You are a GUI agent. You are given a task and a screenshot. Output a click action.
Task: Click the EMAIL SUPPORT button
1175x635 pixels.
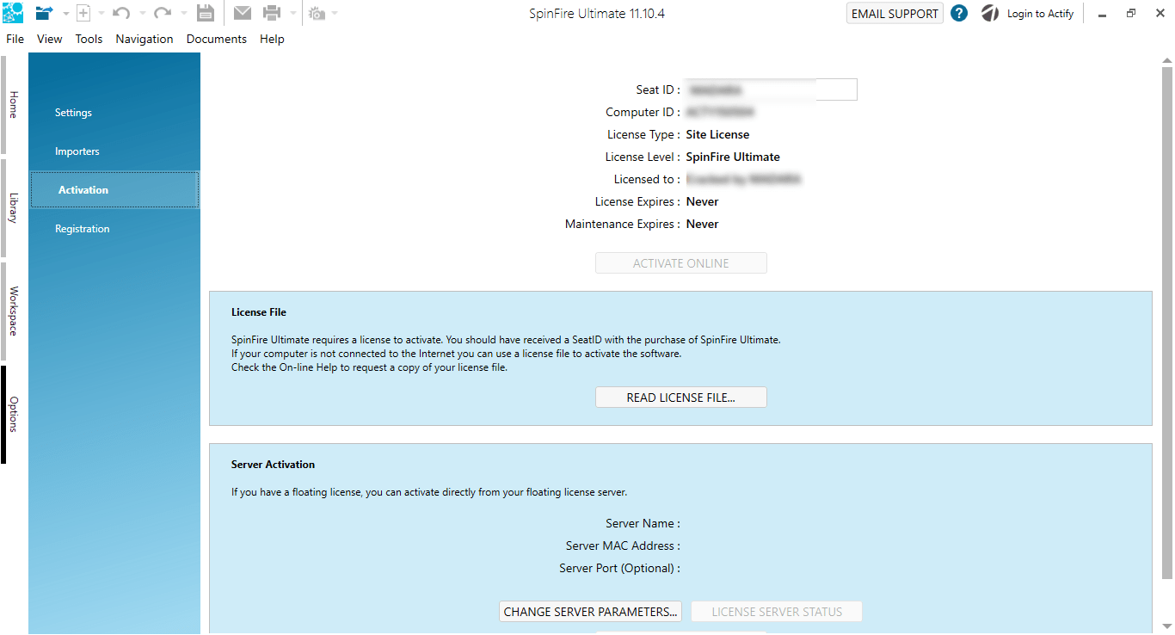pos(895,14)
